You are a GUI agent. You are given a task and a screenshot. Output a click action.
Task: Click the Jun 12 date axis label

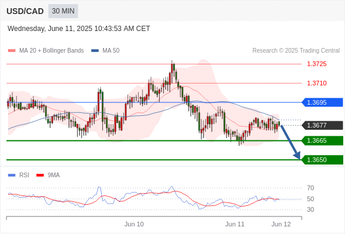coord(281,224)
